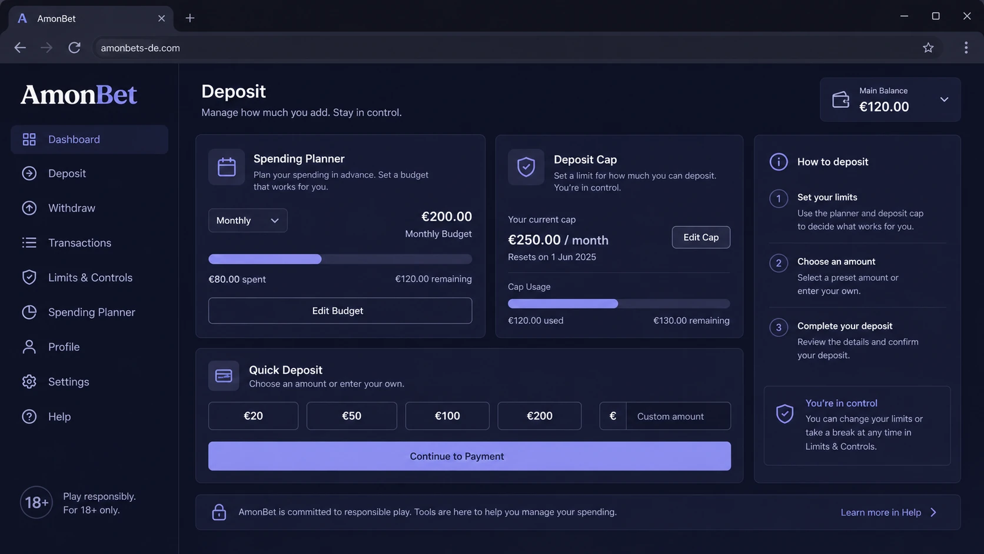This screenshot has height=554, width=984.
Task: Select the AmonBet browser tab
Action: (91, 18)
